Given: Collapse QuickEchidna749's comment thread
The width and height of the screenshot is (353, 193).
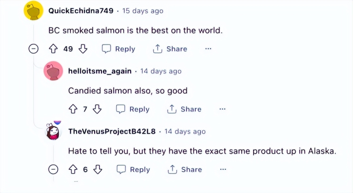Looking at the screenshot, I should pos(33,49).
